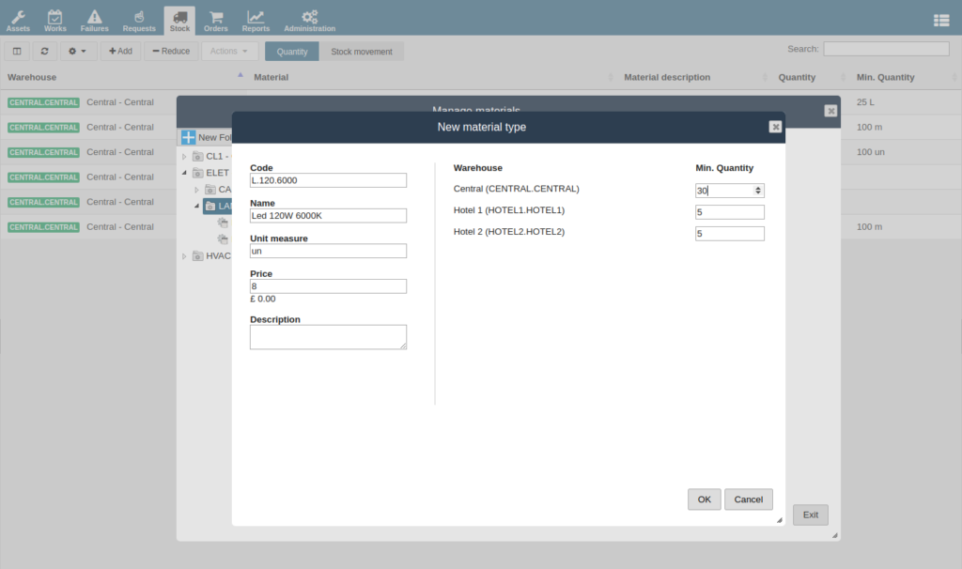The height and width of the screenshot is (569, 962).
Task: Open the Reports module
Action: [x=255, y=19]
